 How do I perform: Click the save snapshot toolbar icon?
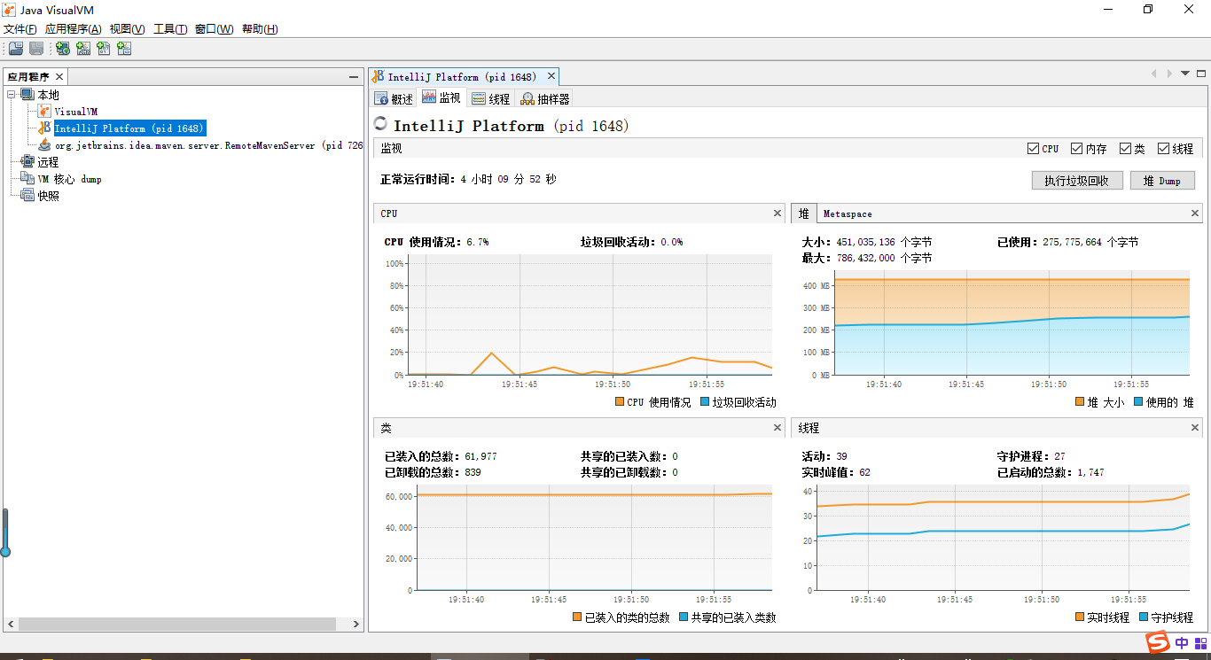(x=35, y=48)
